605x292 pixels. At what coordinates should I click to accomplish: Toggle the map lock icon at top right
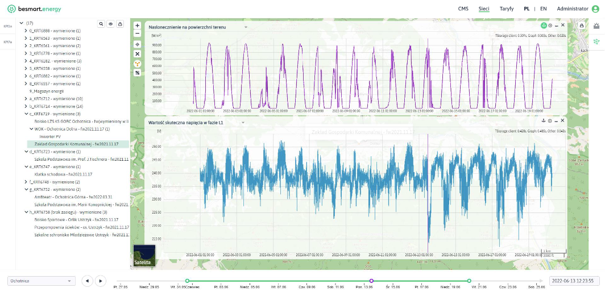pyautogui.click(x=582, y=26)
